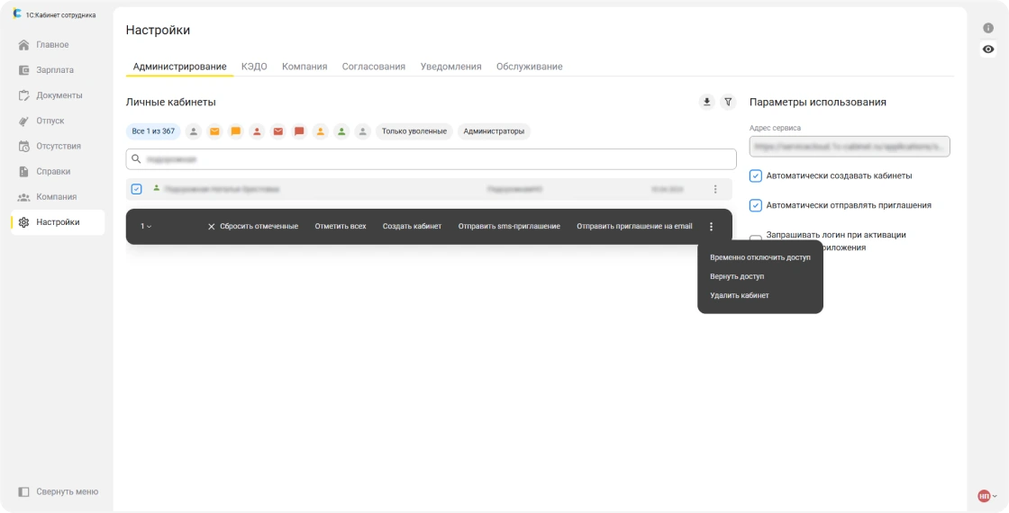The image size is (1009, 513).
Task: Toggle Автоматически отправлять приглашения checkbox
Action: pos(756,205)
